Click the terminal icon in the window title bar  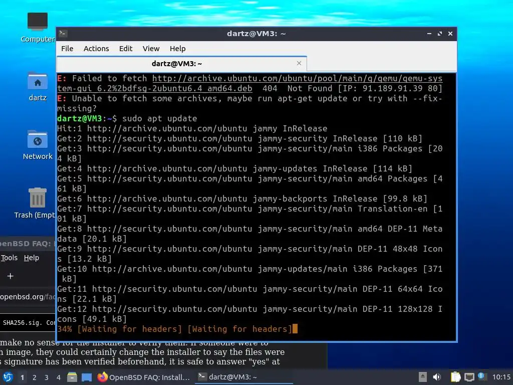[63, 34]
